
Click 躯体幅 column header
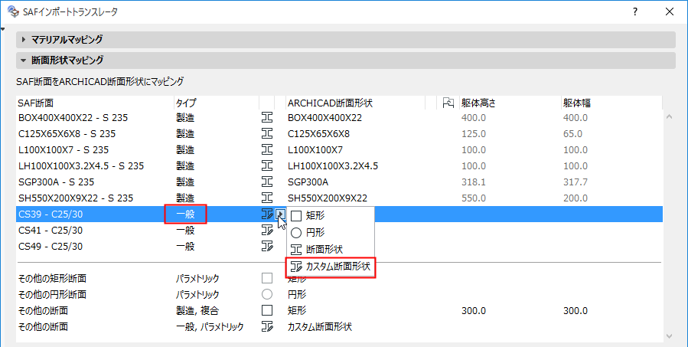click(x=611, y=103)
